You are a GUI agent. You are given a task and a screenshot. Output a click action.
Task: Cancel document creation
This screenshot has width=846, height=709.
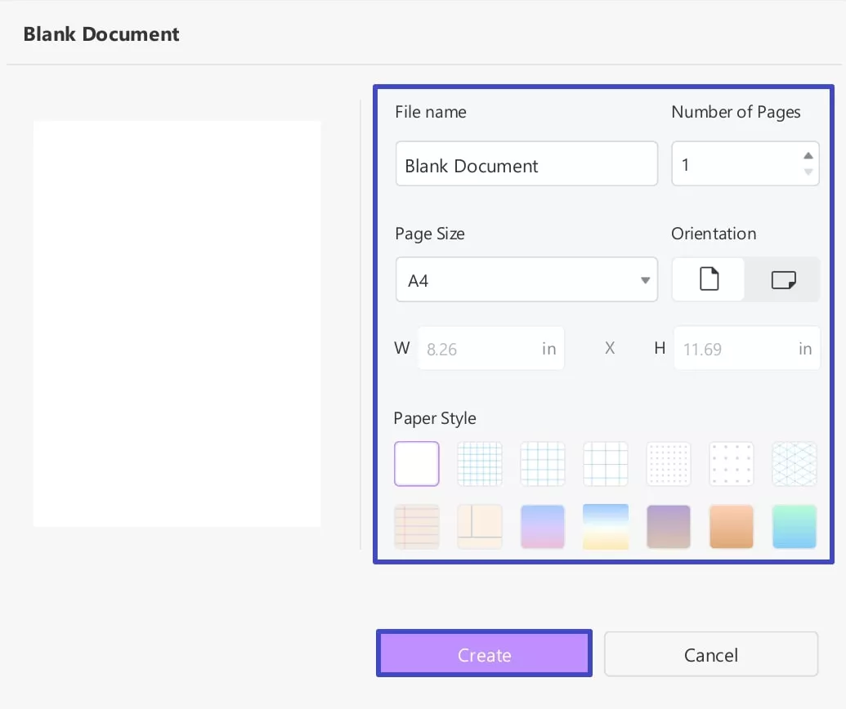pos(710,653)
